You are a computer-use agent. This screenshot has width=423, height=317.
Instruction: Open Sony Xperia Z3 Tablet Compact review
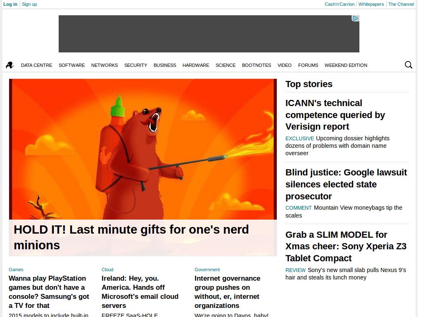click(346, 246)
